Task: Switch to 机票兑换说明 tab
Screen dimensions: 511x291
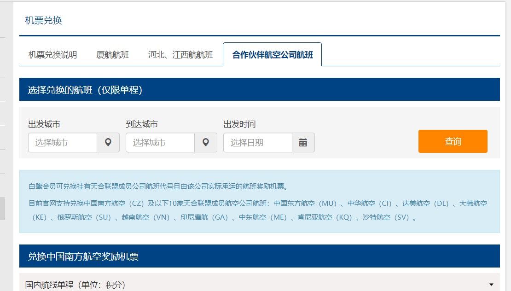Action: pos(53,54)
